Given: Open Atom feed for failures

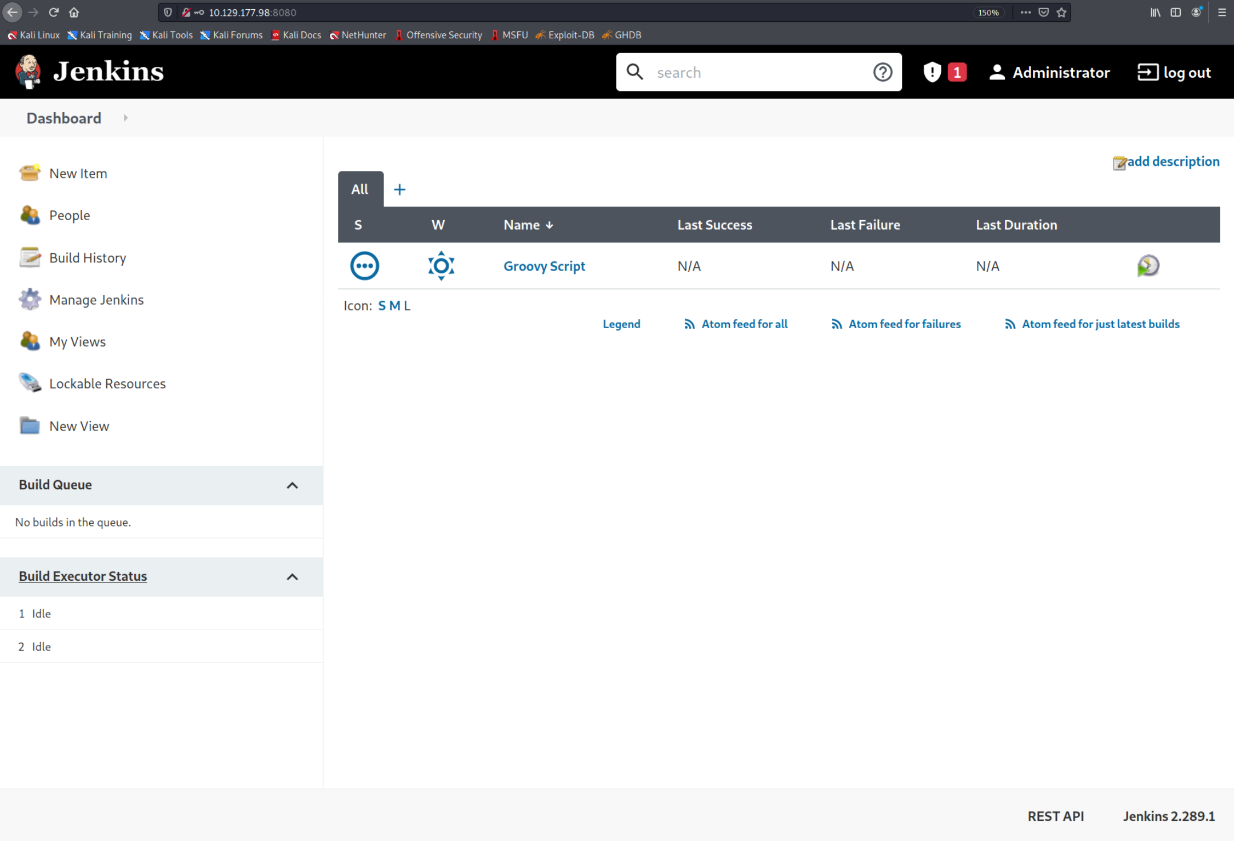Looking at the screenshot, I should 904,324.
